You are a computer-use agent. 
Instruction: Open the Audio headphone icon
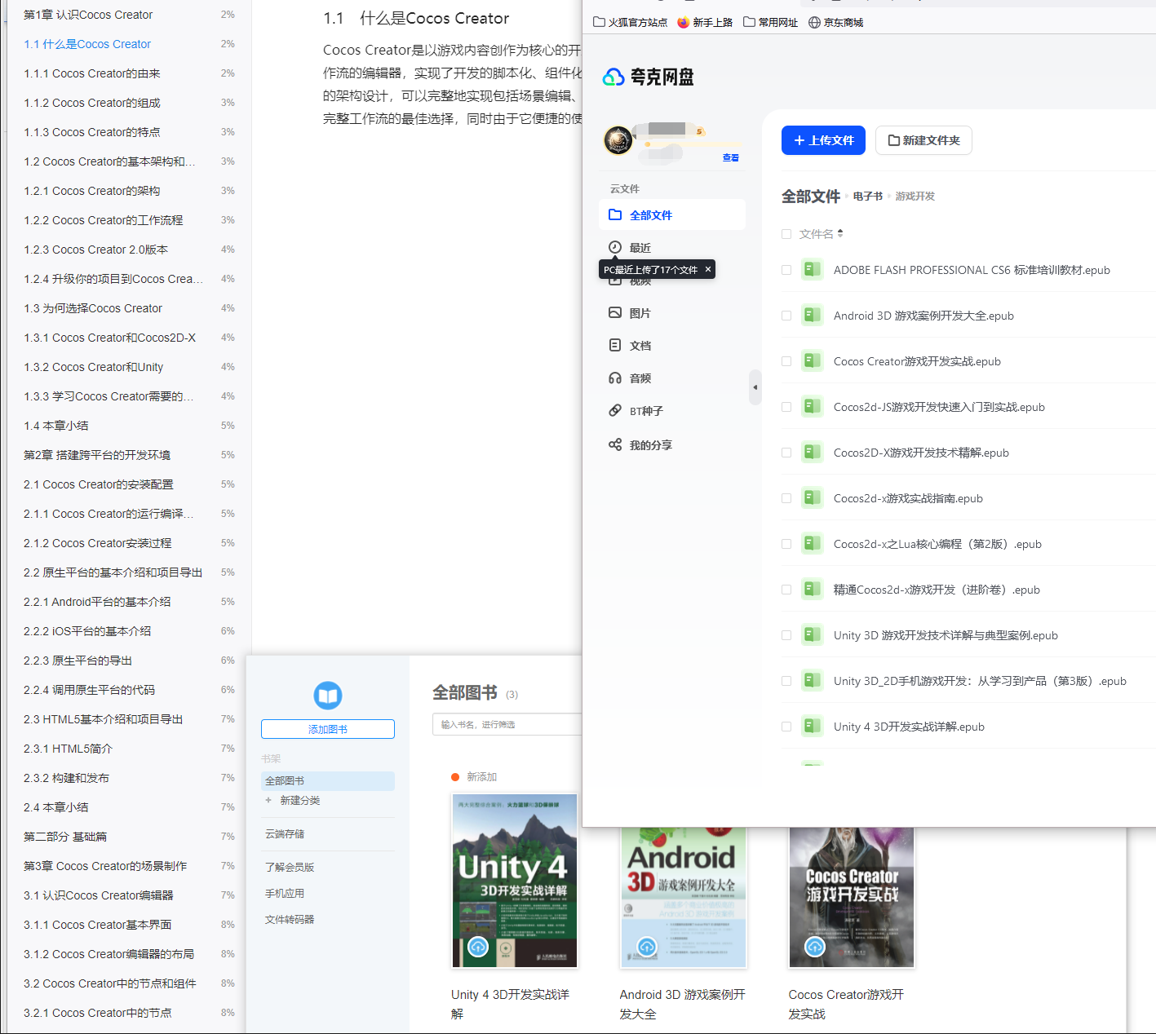(615, 378)
